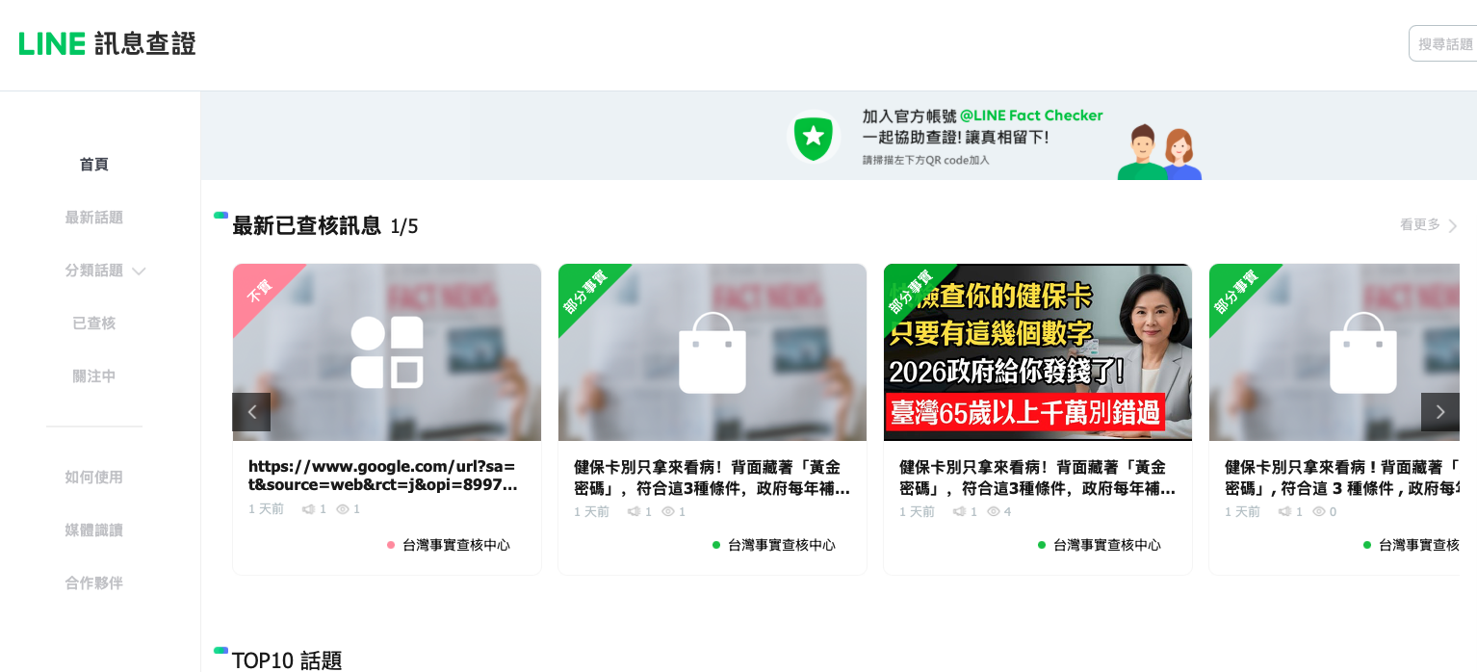Click the LINE 訊息查證 logo
Viewport: 1477px width, 672px height.
point(107,43)
